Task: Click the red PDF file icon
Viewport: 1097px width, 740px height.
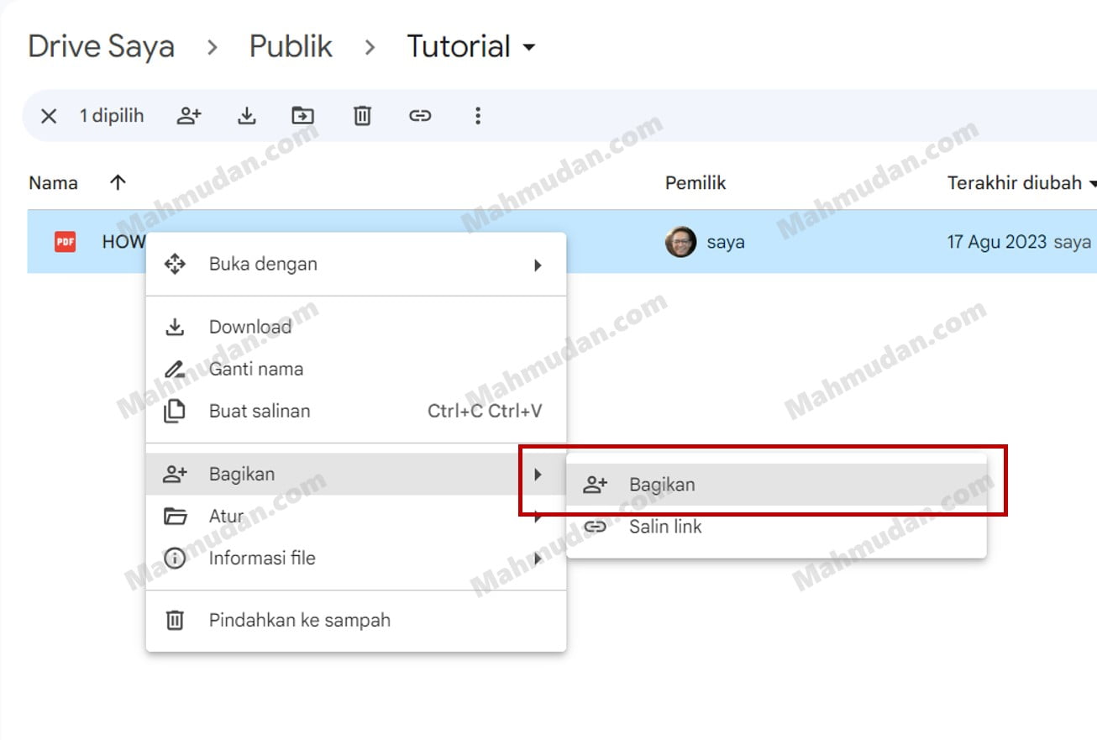Action: [65, 242]
